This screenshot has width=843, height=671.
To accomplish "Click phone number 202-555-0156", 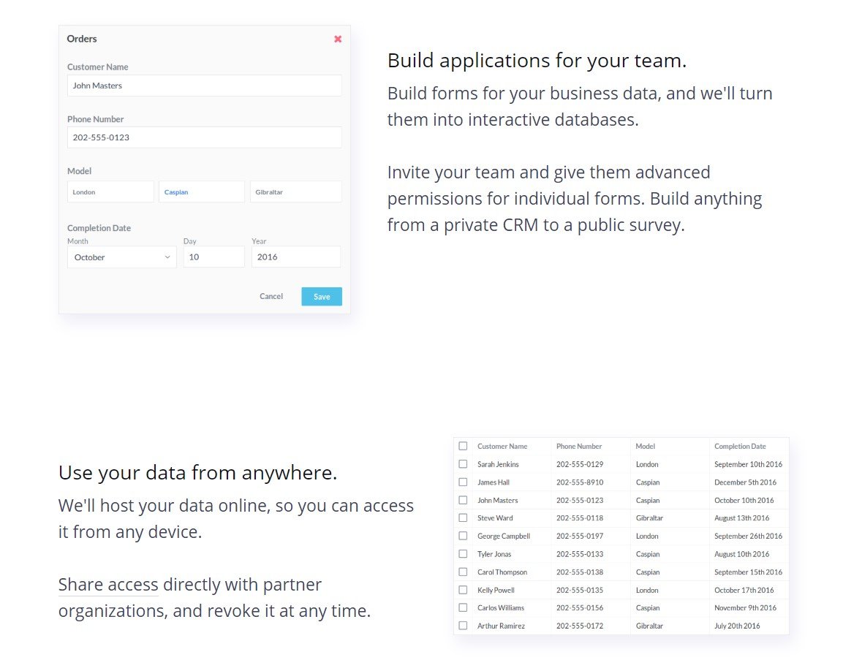I will (580, 607).
